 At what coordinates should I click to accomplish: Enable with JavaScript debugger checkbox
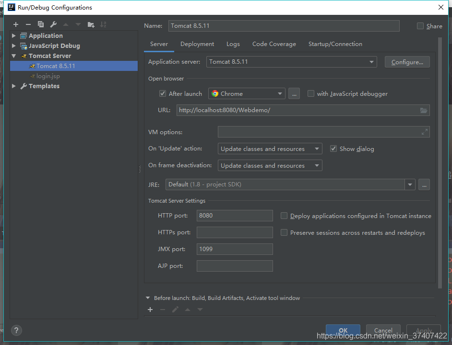311,93
